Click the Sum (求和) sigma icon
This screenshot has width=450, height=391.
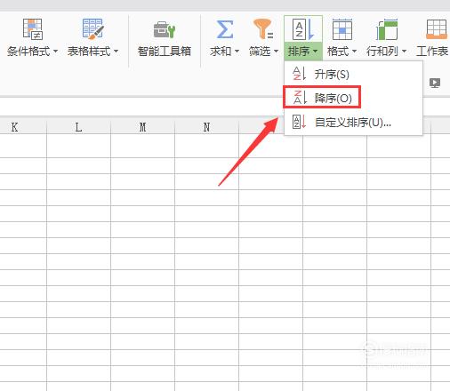click(224, 29)
